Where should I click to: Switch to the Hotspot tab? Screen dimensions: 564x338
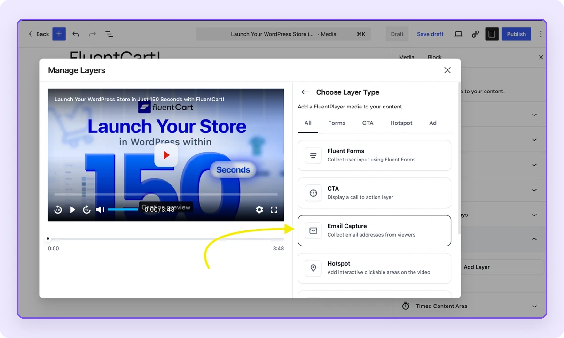point(401,123)
